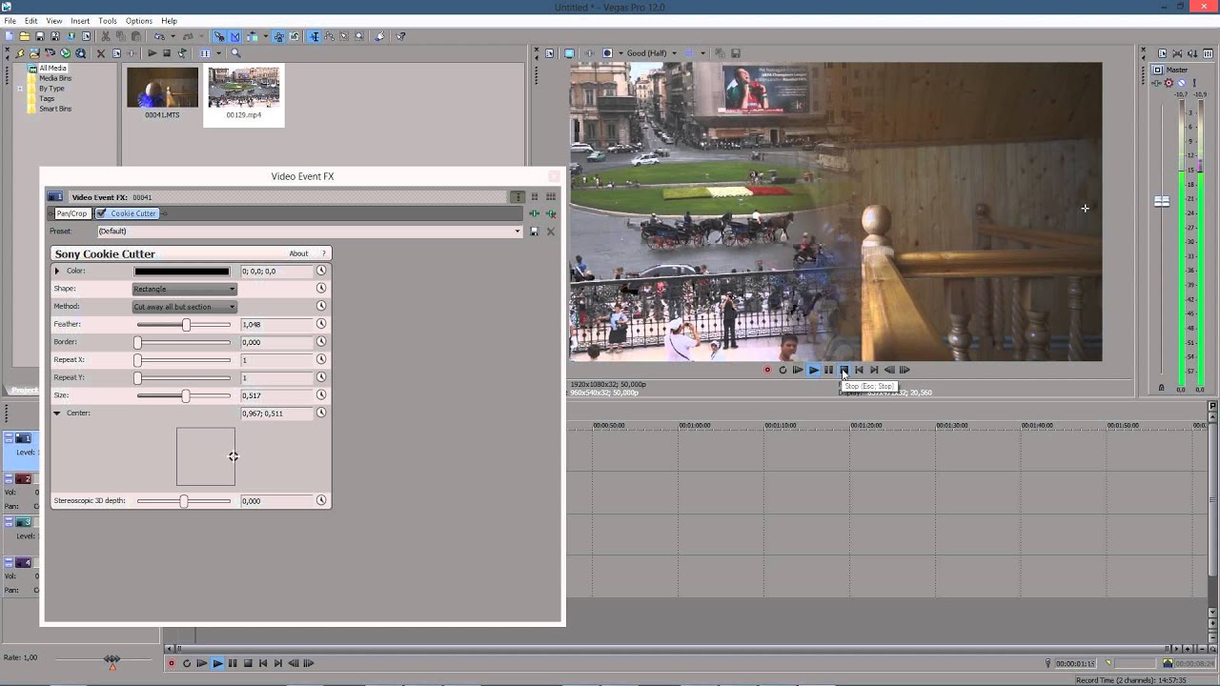Click About in Sony Cookie Cutter header
Image resolution: width=1220 pixels, height=686 pixels.
tap(298, 253)
